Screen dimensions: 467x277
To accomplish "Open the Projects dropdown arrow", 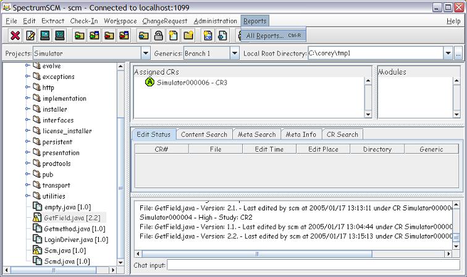I will click(x=145, y=53).
